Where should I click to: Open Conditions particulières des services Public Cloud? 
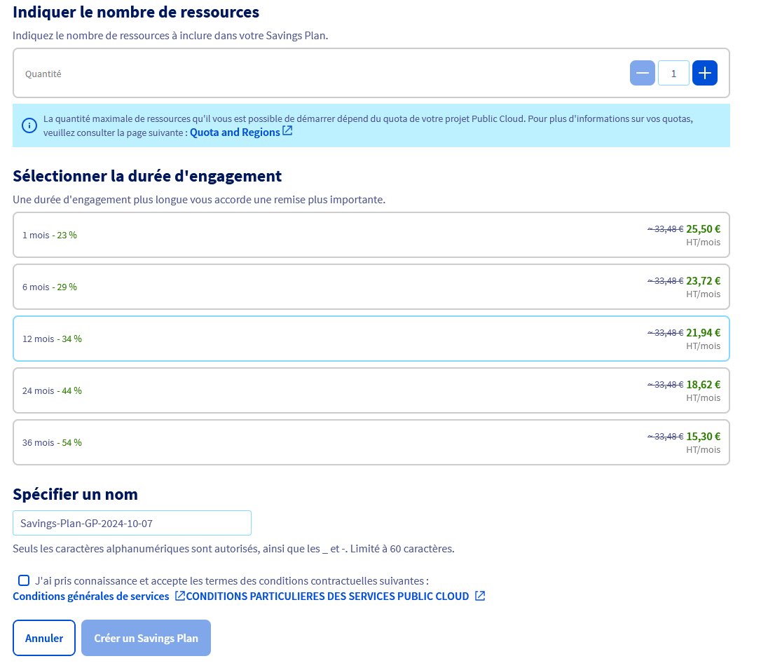point(328,596)
